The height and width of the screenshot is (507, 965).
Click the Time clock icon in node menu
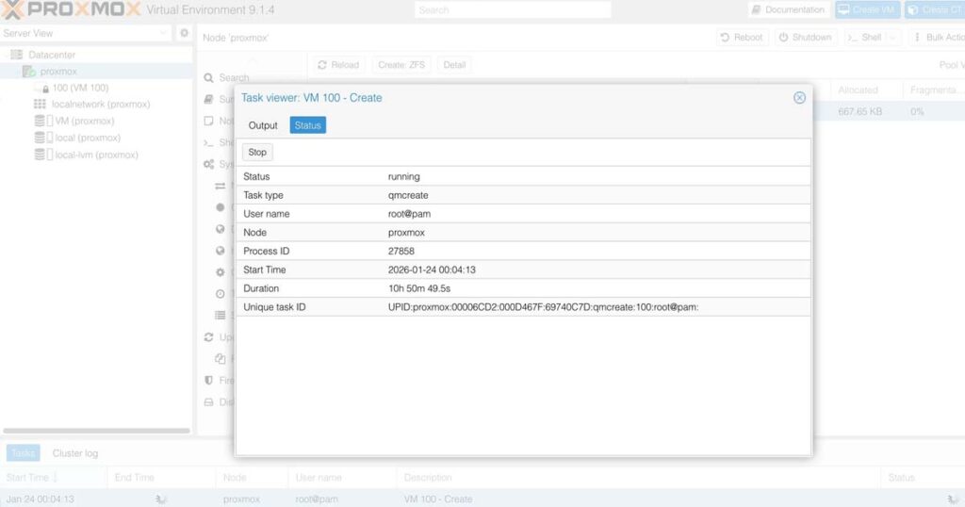[220, 293]
